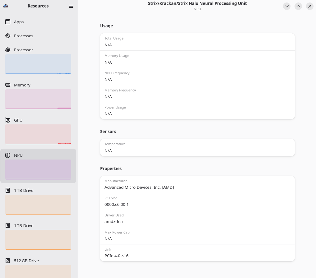Viewport: 316px width, 278px height.
Task: Click the Memory usage graph thumbnail
Action: click(x=38, y=99)
